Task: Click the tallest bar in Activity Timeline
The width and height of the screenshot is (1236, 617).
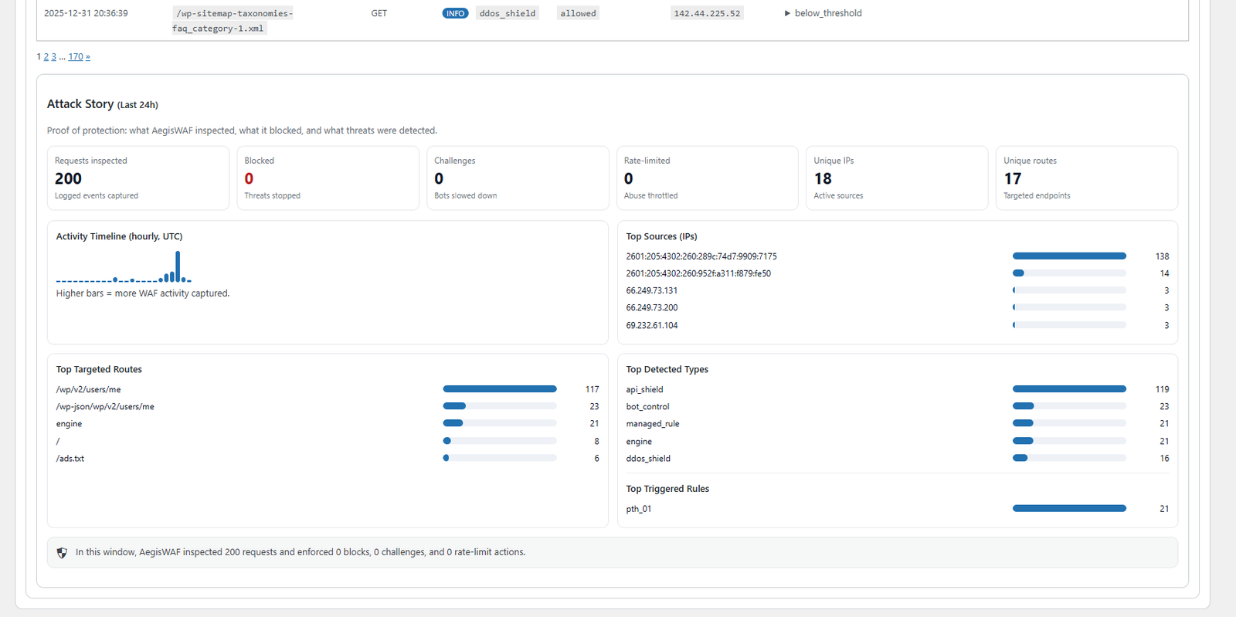Action: [178, 266]
